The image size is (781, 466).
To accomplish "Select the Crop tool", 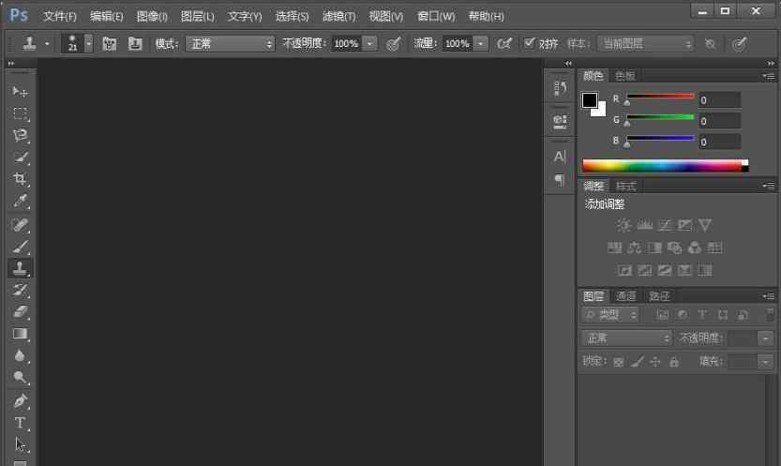I will pyautogui.click(x=20, y=179).
